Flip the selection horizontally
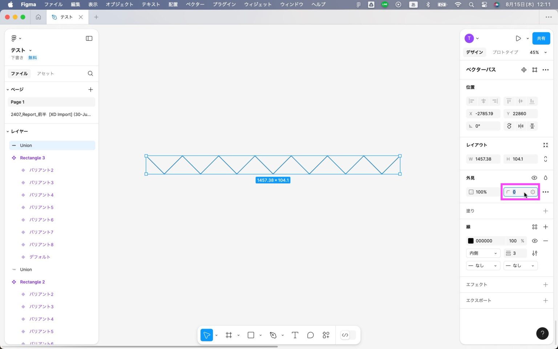 (521, 126)
